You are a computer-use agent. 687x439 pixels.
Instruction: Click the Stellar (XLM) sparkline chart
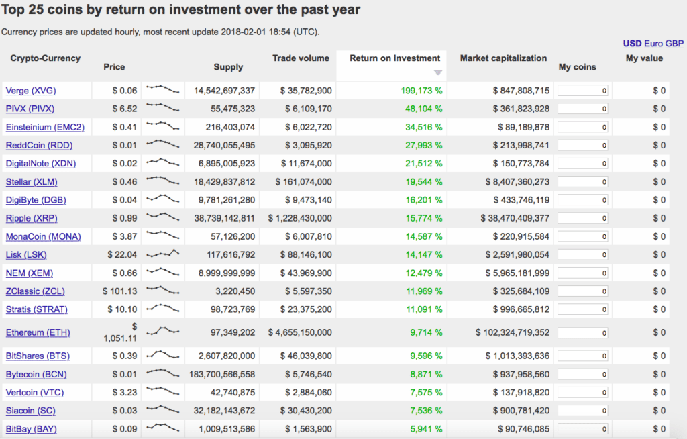(x=162, y=181)
